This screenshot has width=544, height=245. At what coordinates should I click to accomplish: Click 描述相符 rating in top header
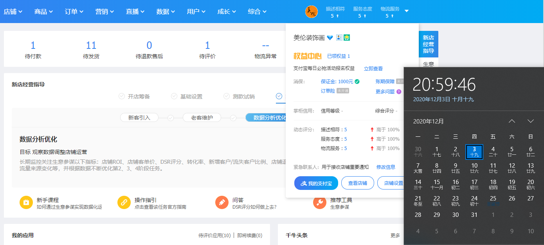click(x=335, y=12)
